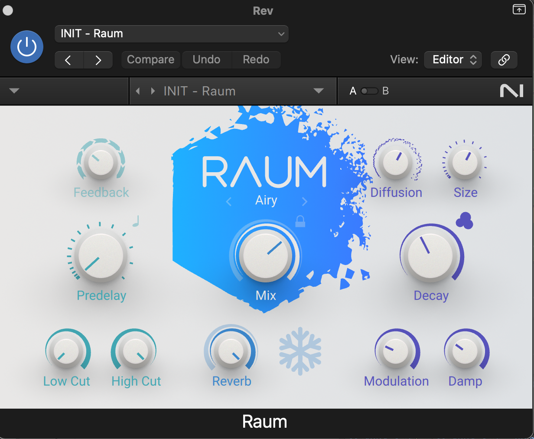Click the link chain icon button
The width and height of the screenshot is (534, 439).
tap(504, 60)
